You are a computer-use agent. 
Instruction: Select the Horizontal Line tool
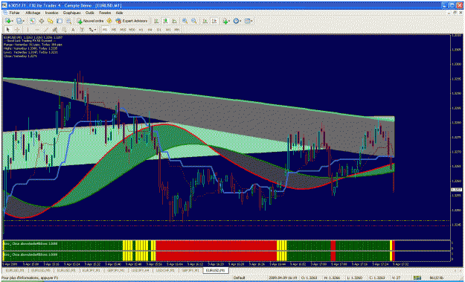(x=37, y=29)
